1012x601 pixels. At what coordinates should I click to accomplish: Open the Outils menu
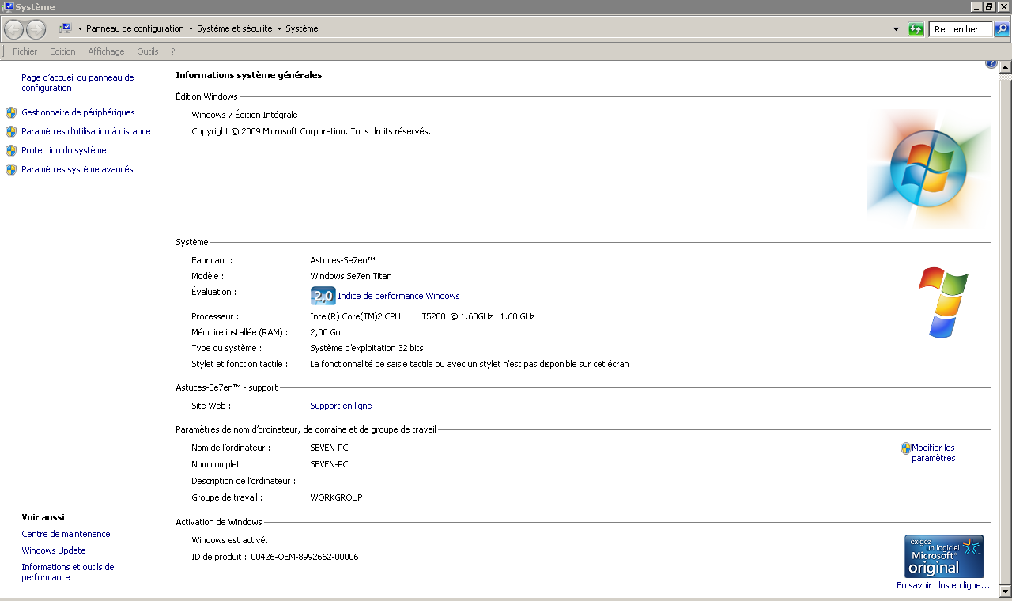click(148, 51)
